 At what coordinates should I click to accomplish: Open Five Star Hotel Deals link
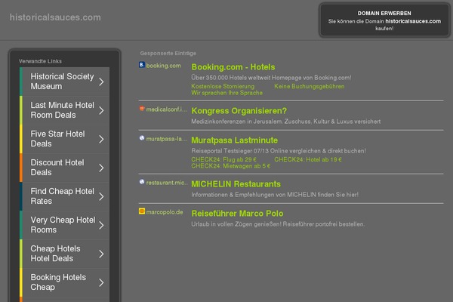(x=64, y=139)
